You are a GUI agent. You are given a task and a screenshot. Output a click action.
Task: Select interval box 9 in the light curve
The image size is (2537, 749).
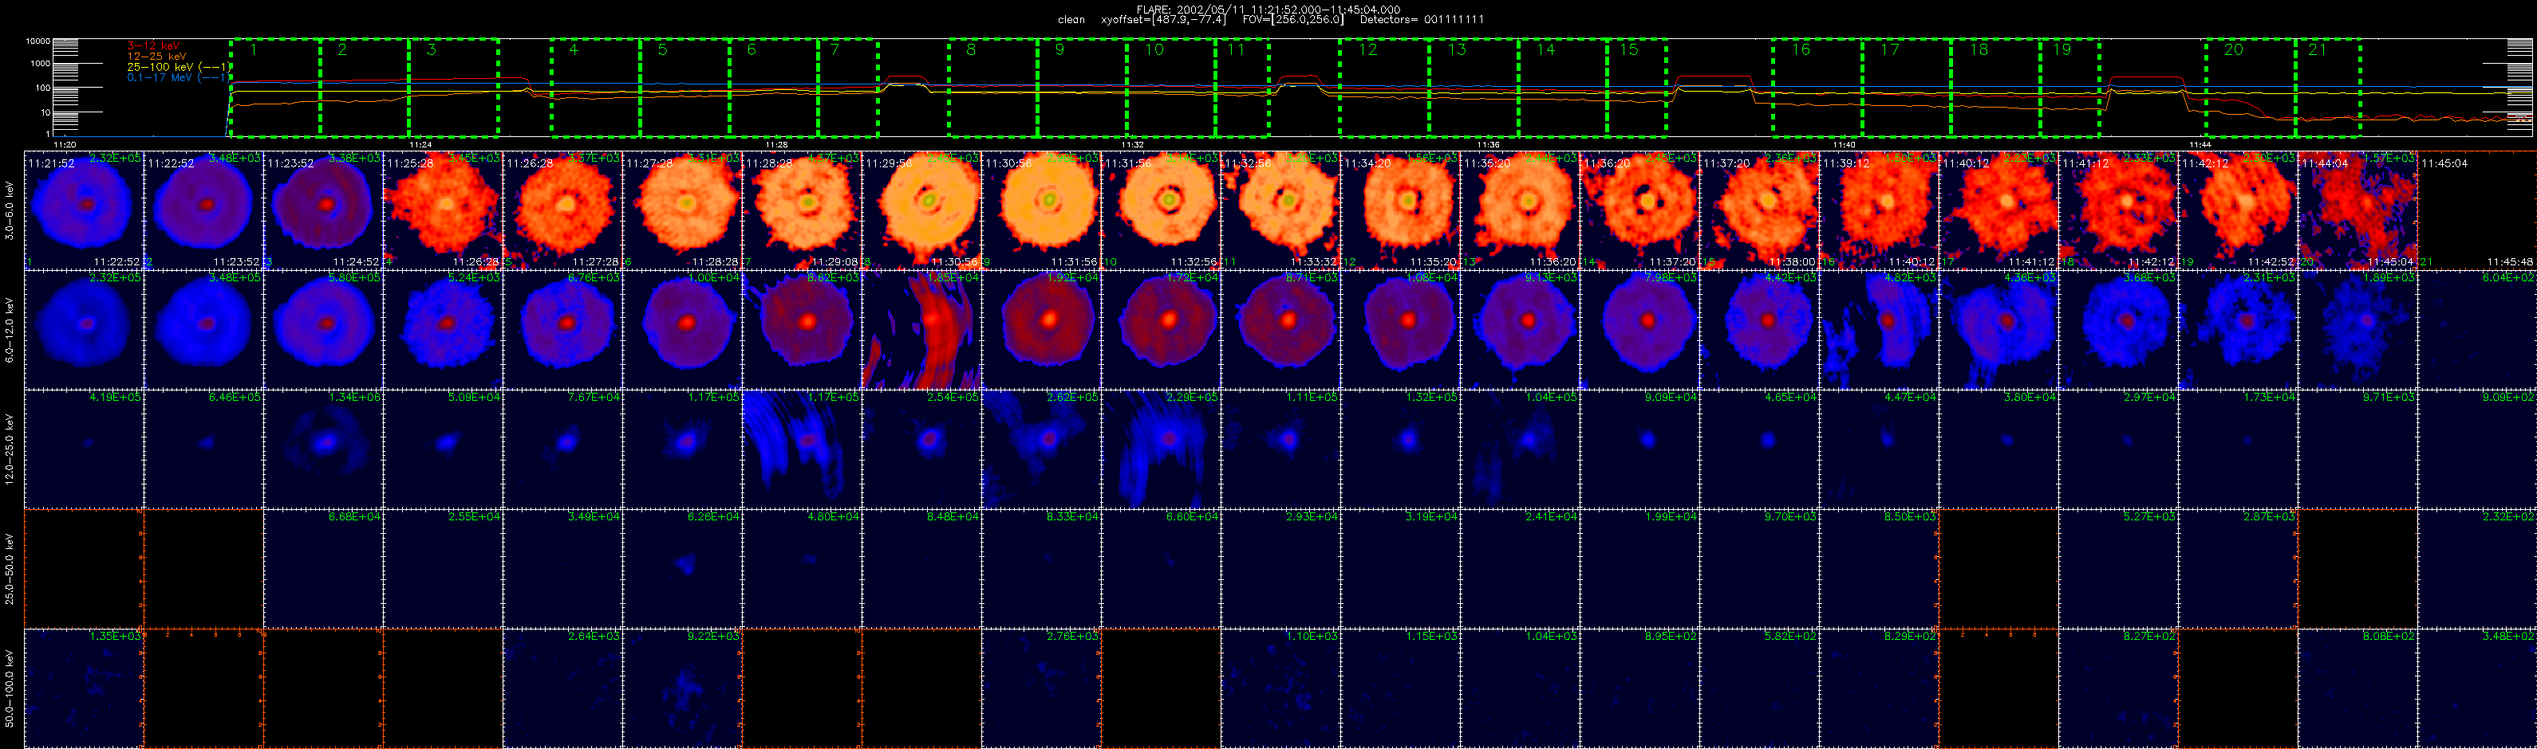(x=1083, y=88)
